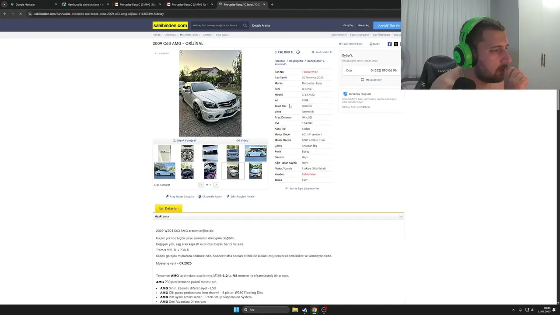The width and height of the screenshot is (560, 315).
Task: Go to C 63 AMG breadcrumb
Action: (221, 35)
